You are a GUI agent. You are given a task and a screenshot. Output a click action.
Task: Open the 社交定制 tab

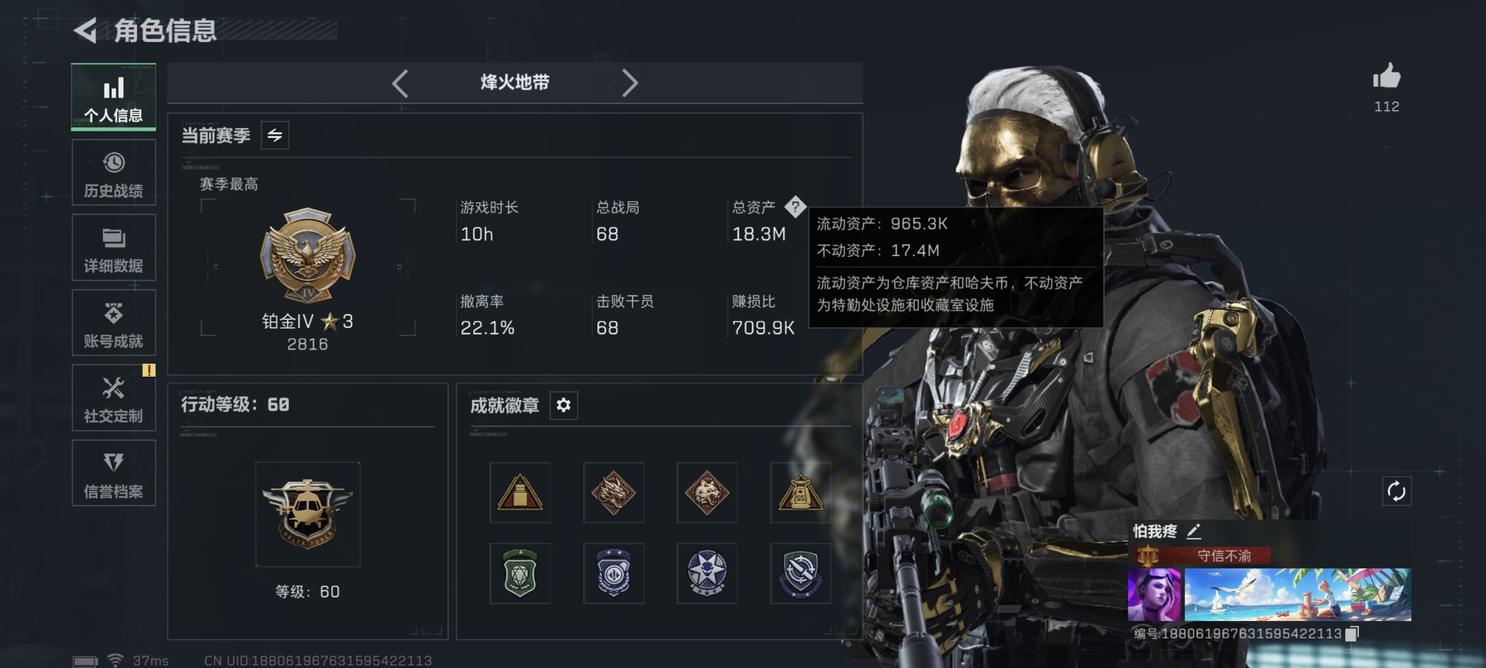coord(113,398)
